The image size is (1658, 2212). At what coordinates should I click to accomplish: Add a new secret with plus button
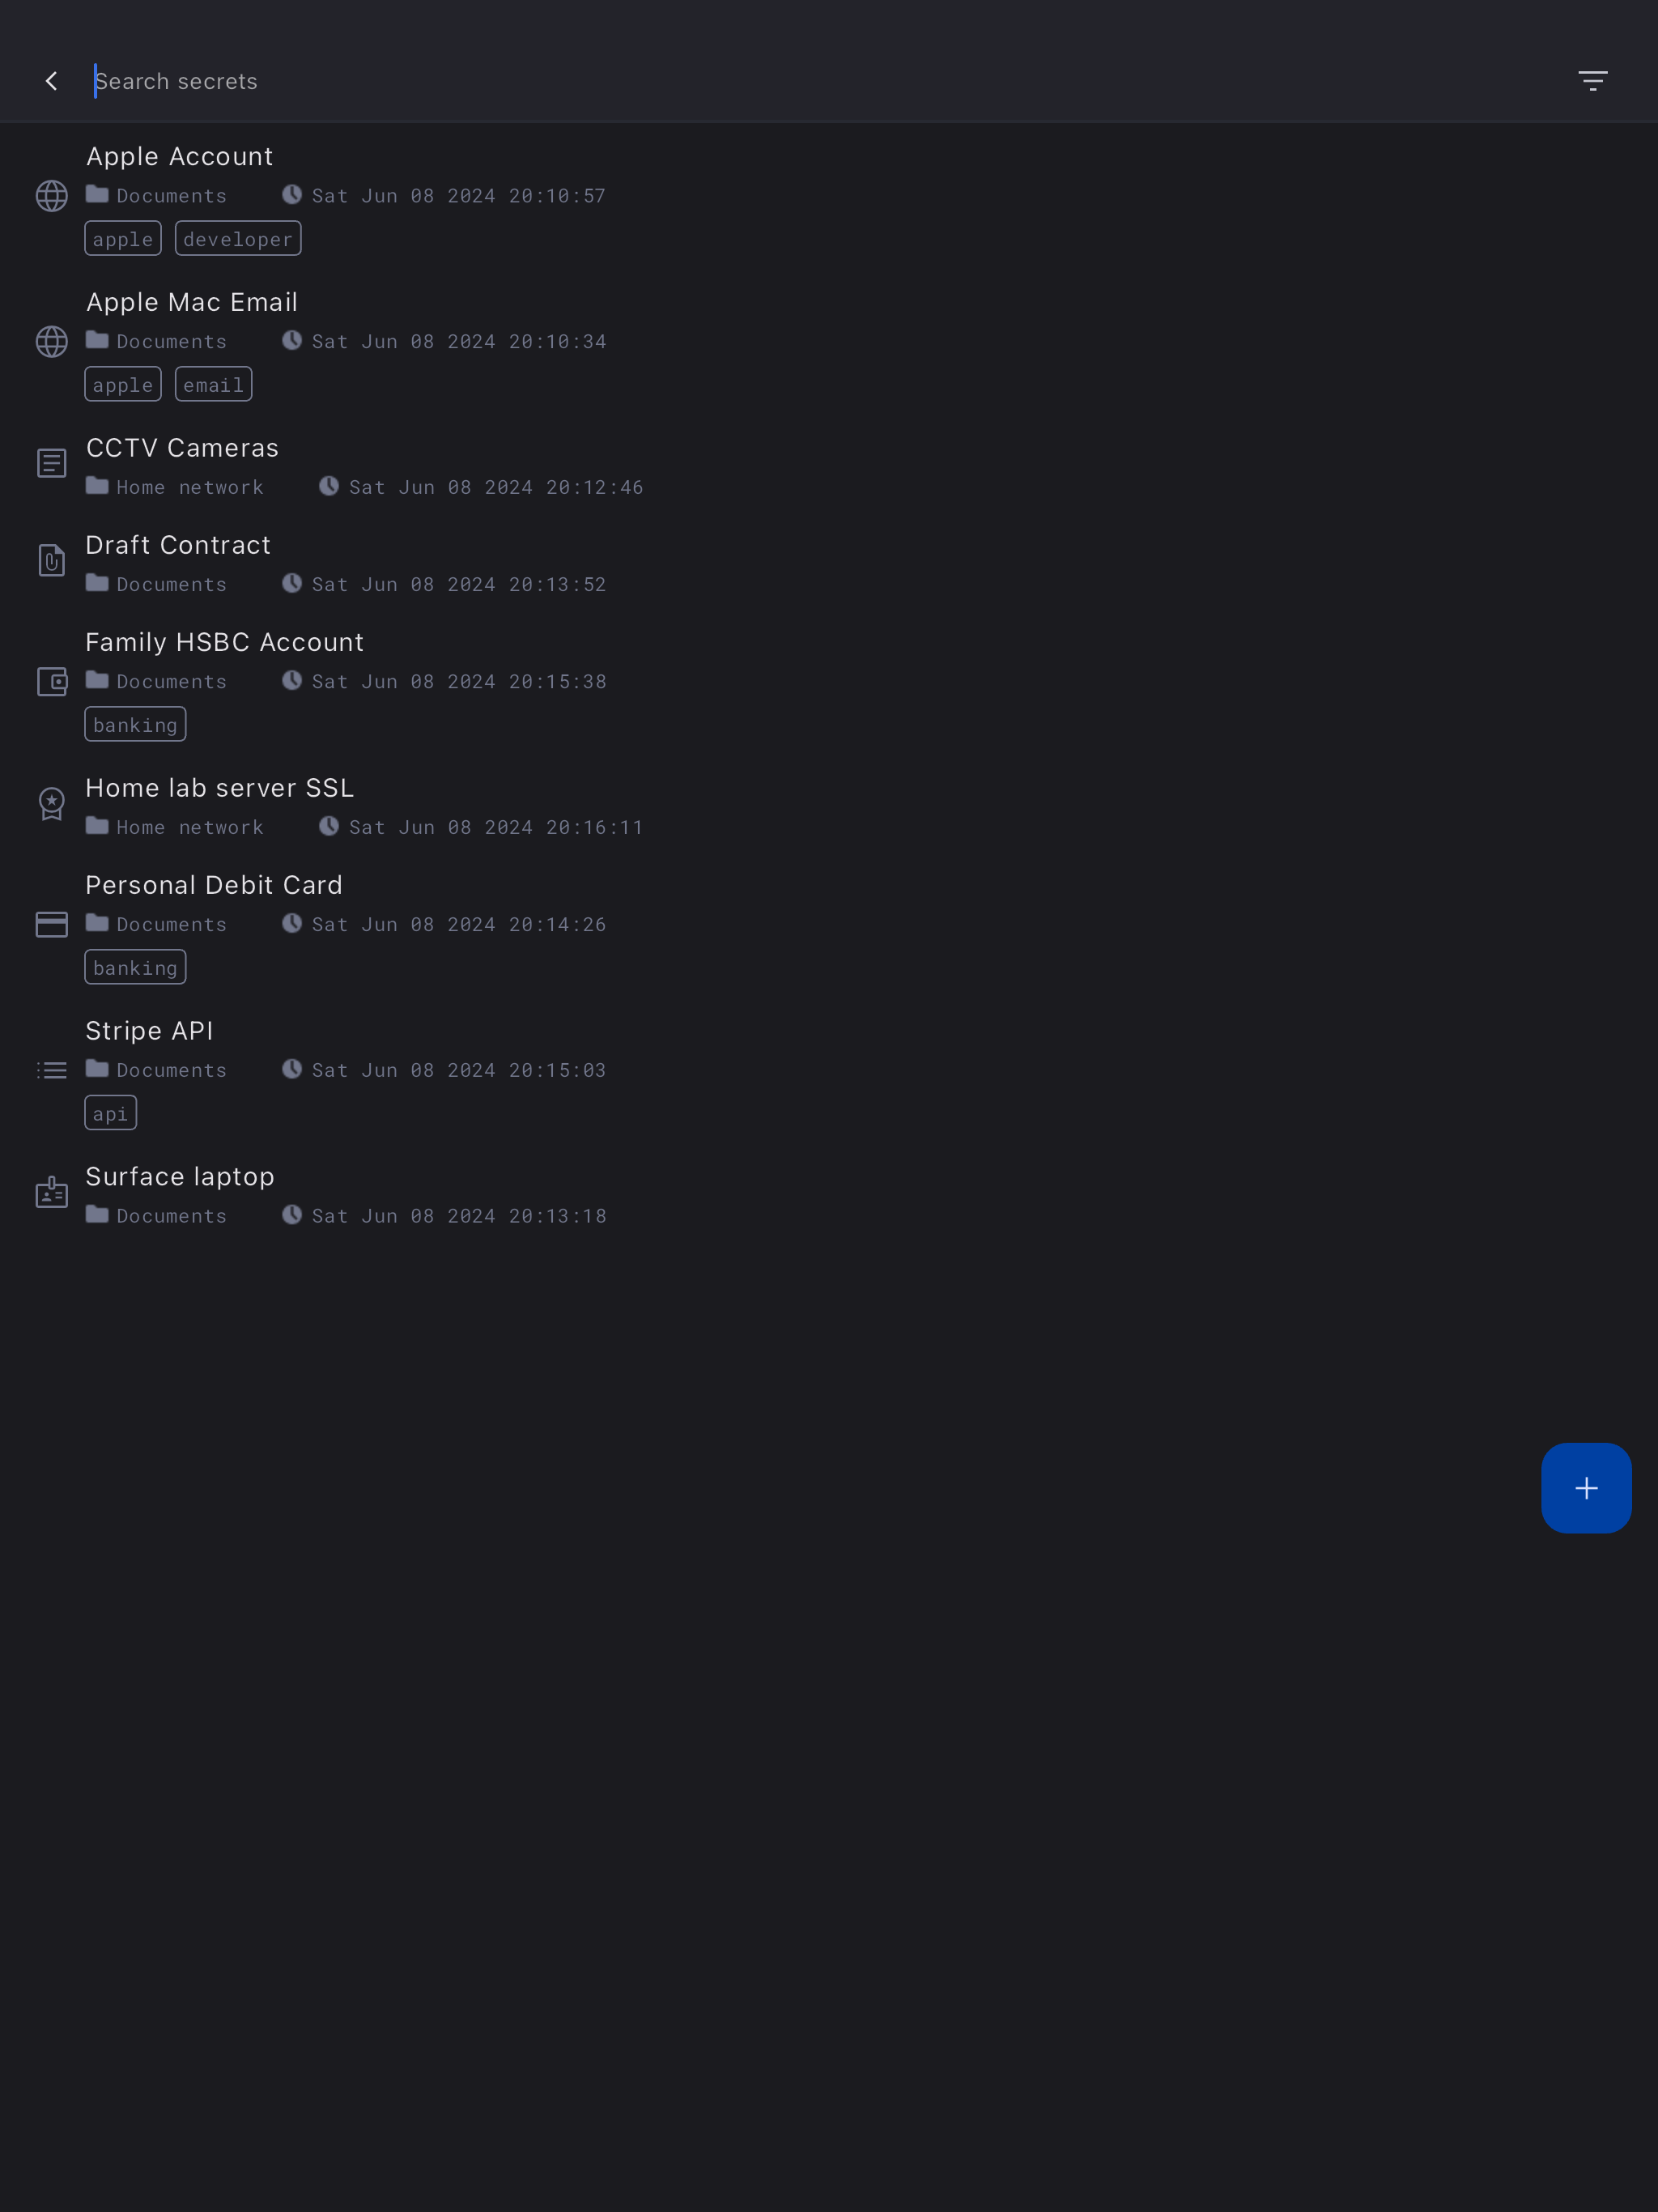[1586, 1488]
